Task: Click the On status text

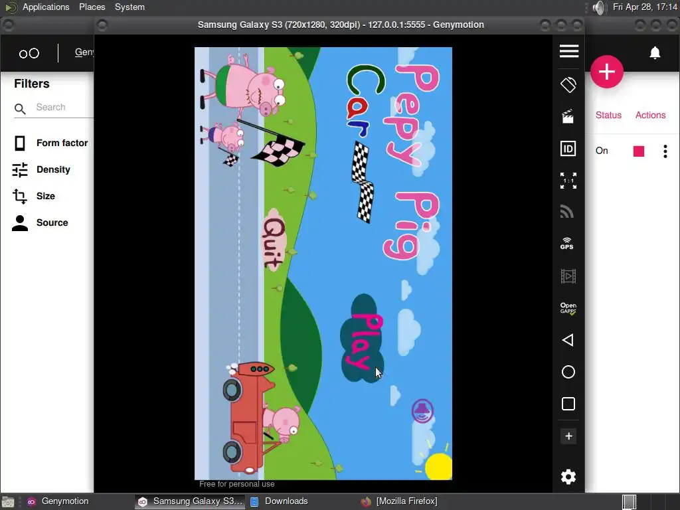Action: (x=602, y=151)
